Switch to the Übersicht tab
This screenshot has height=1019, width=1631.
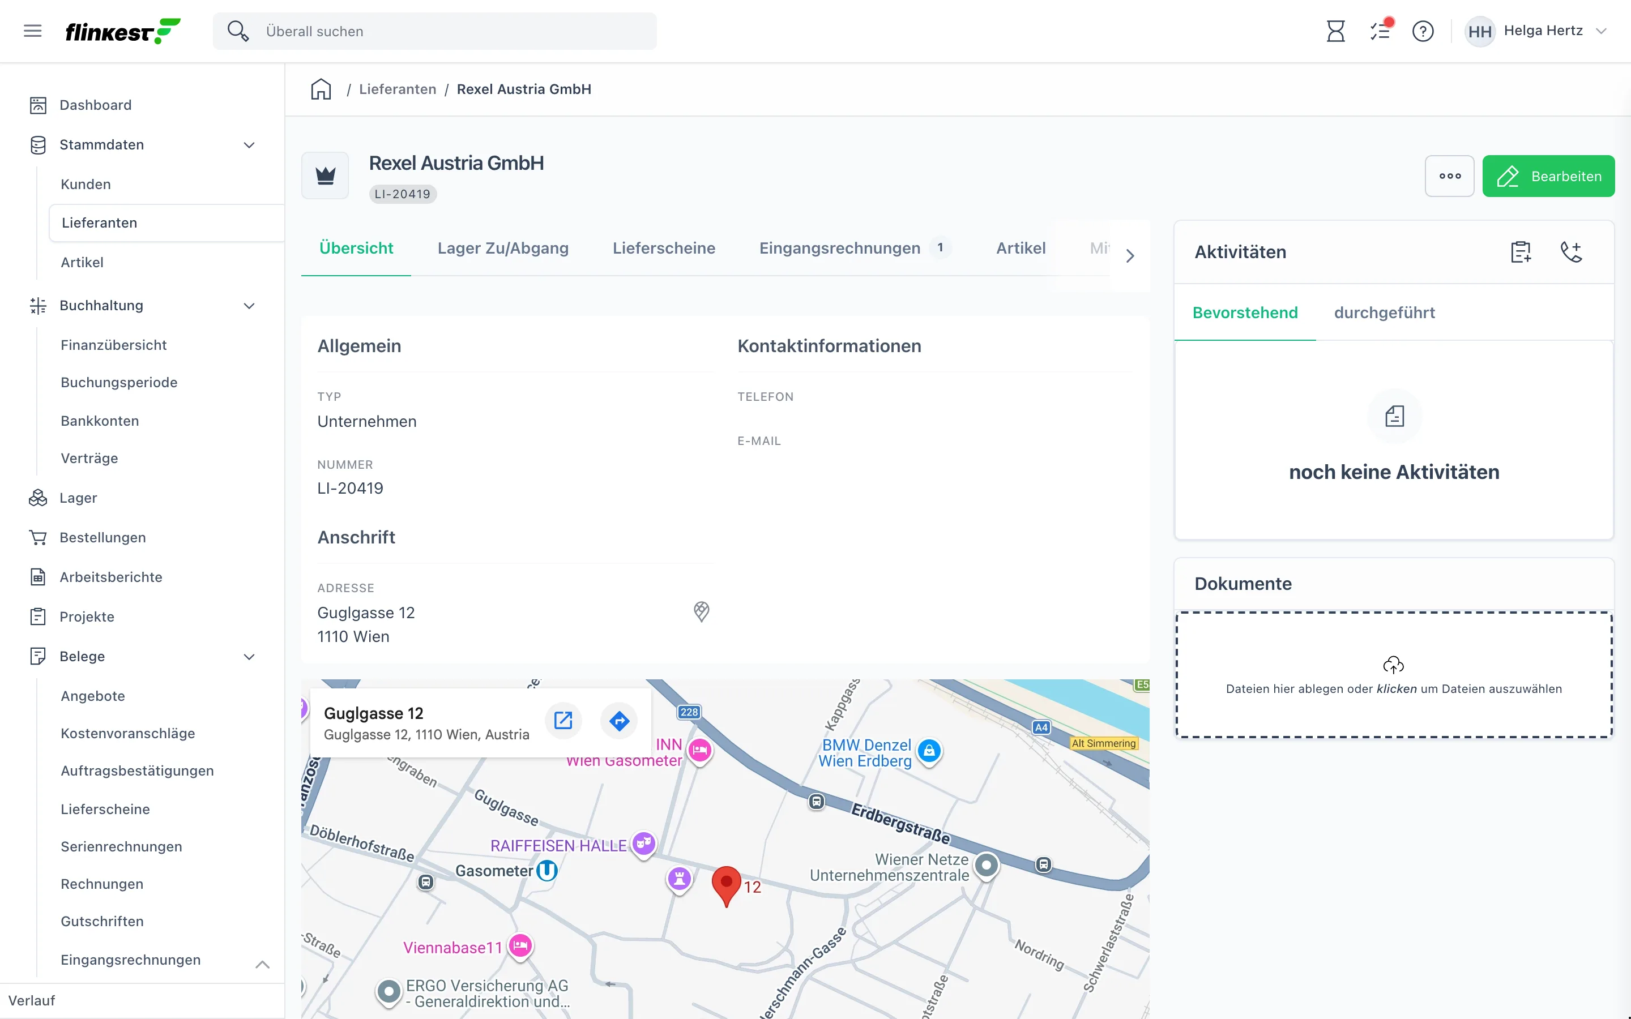click(x=356, y=248)
